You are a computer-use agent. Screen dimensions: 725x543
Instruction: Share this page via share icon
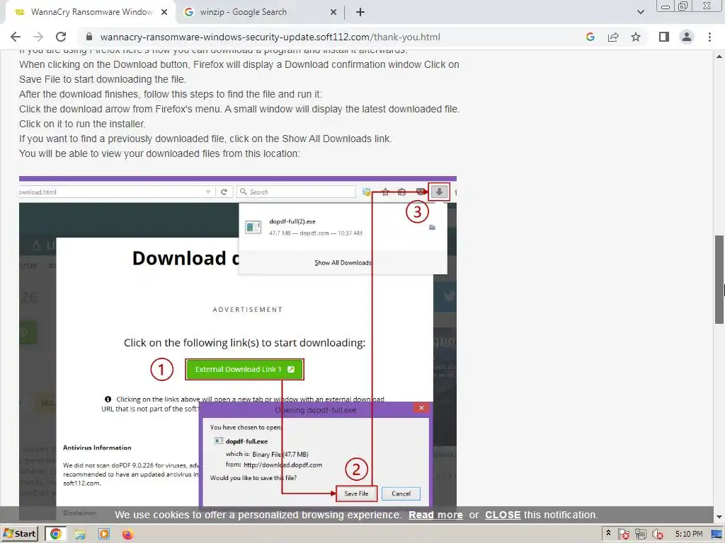coord(613,37)
